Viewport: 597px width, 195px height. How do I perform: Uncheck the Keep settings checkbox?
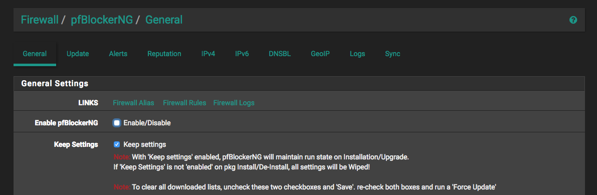(117, 144)
